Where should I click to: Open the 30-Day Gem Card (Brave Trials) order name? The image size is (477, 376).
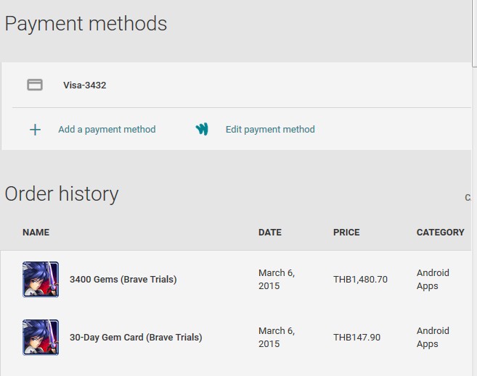coord(136,337)
